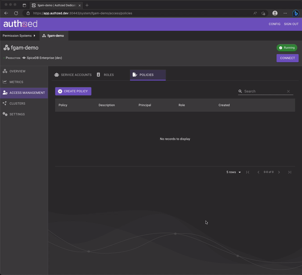Close the fgam-demo browser tab
This screenshot has width=302, height=275.
click(80, 5)
